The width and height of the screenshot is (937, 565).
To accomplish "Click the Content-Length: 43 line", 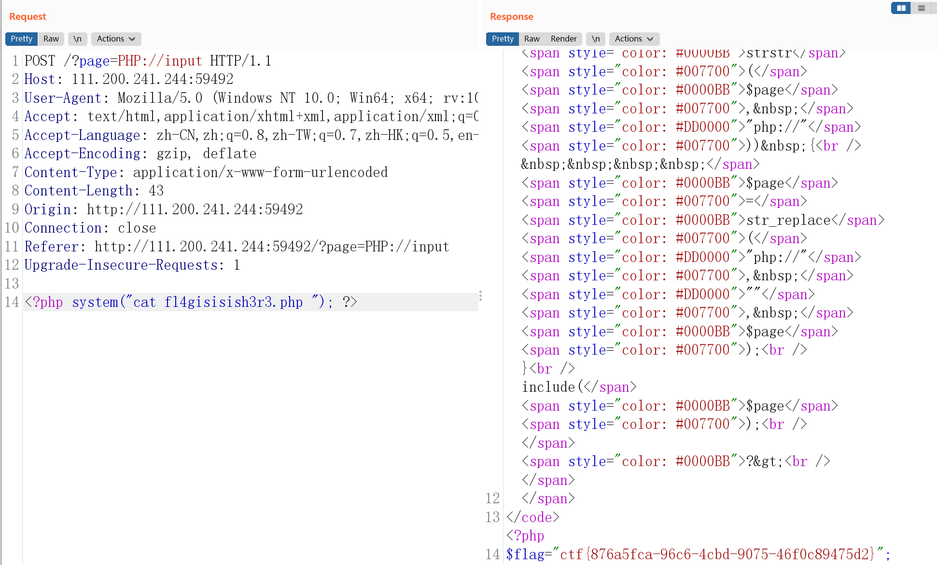I will click(x=94, y=191).
